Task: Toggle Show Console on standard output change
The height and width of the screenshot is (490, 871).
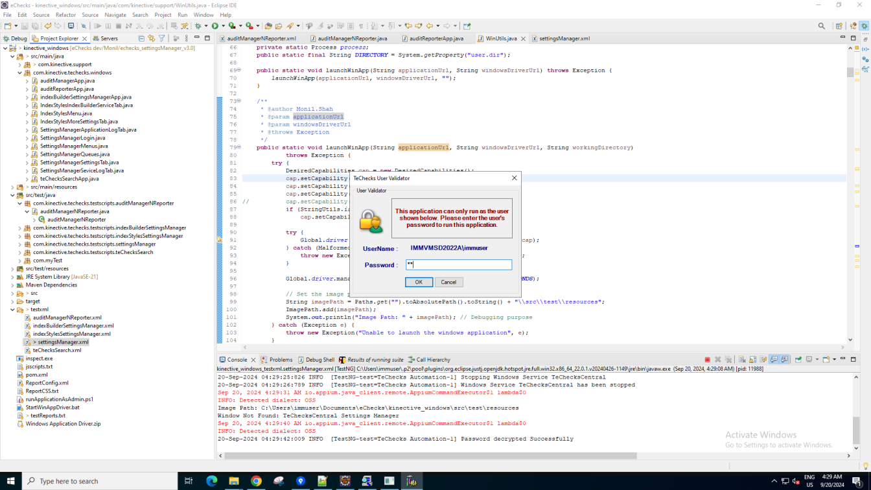Action: coord(774,360)
